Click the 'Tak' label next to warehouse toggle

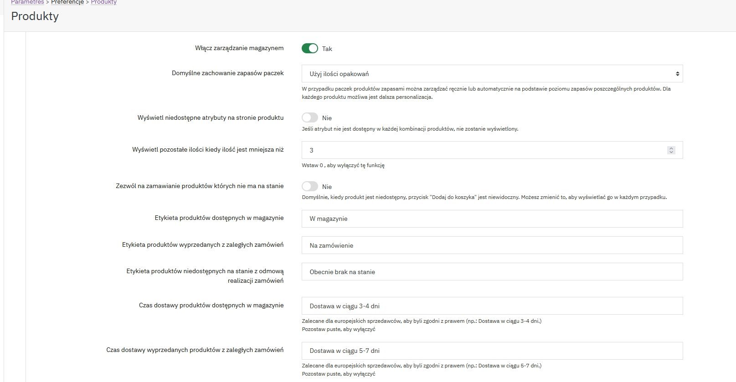327,49
